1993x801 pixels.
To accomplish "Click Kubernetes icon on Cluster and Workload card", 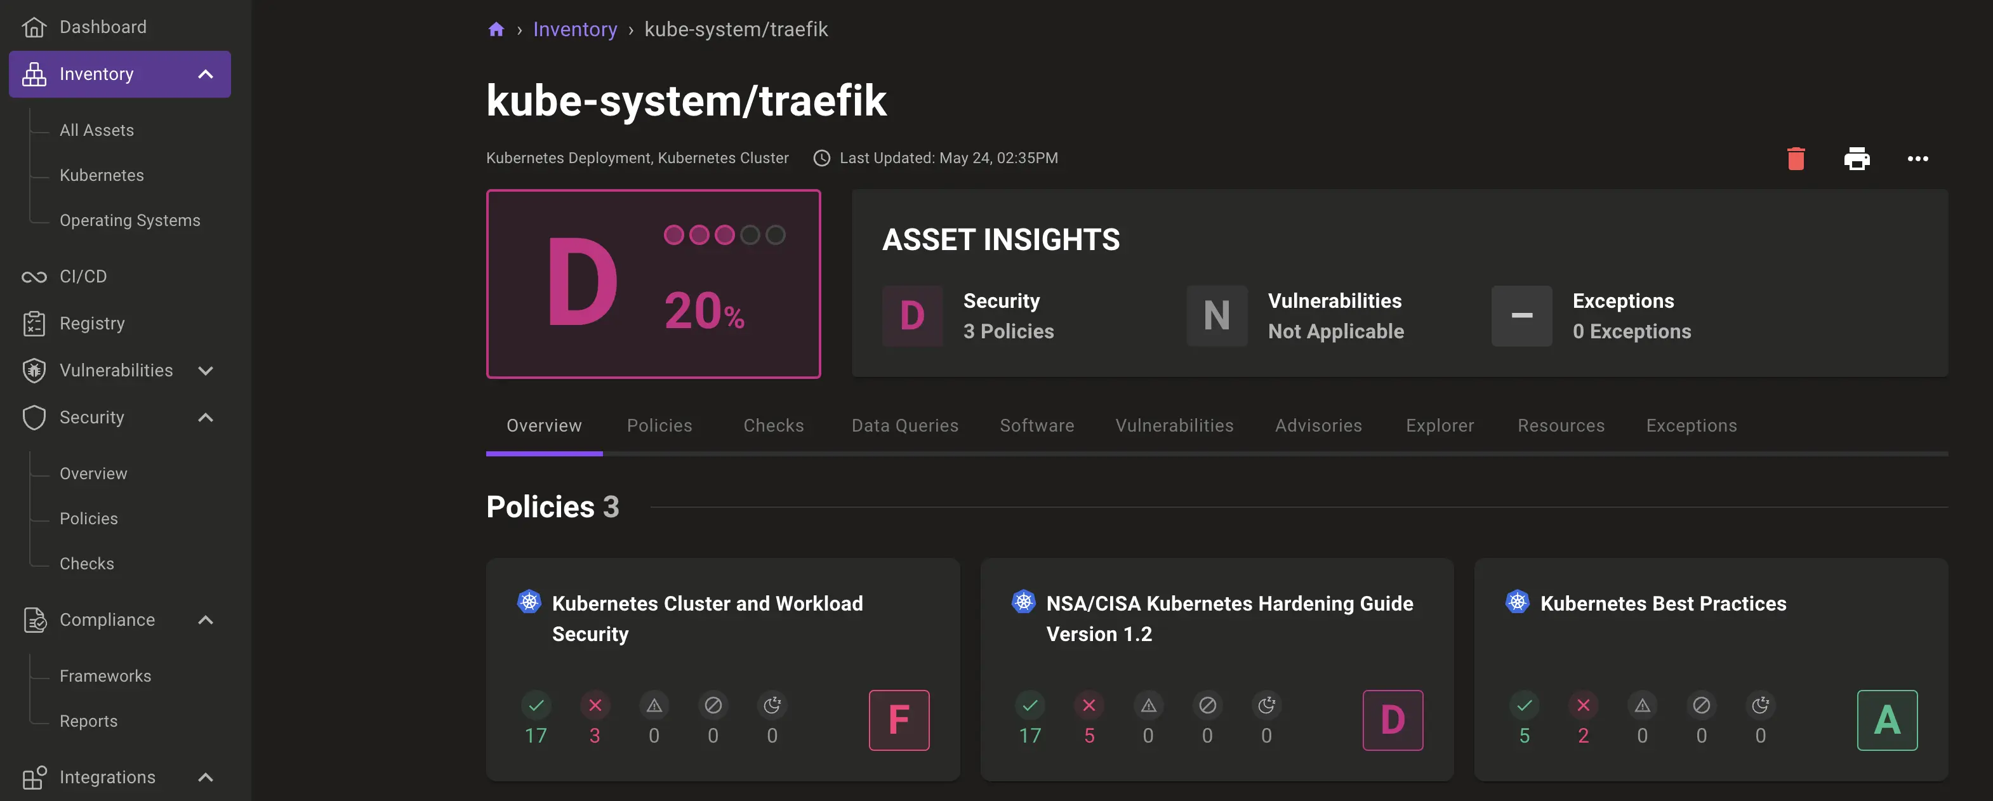I will coord(529,601).
